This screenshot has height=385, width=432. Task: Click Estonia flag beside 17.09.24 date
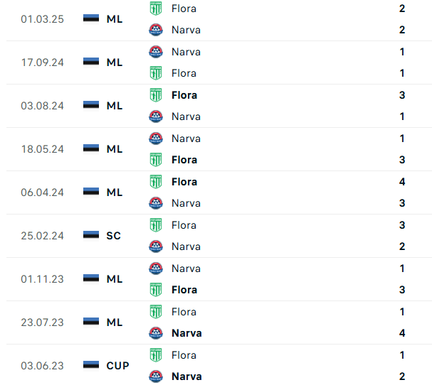(x=91, y=62)
